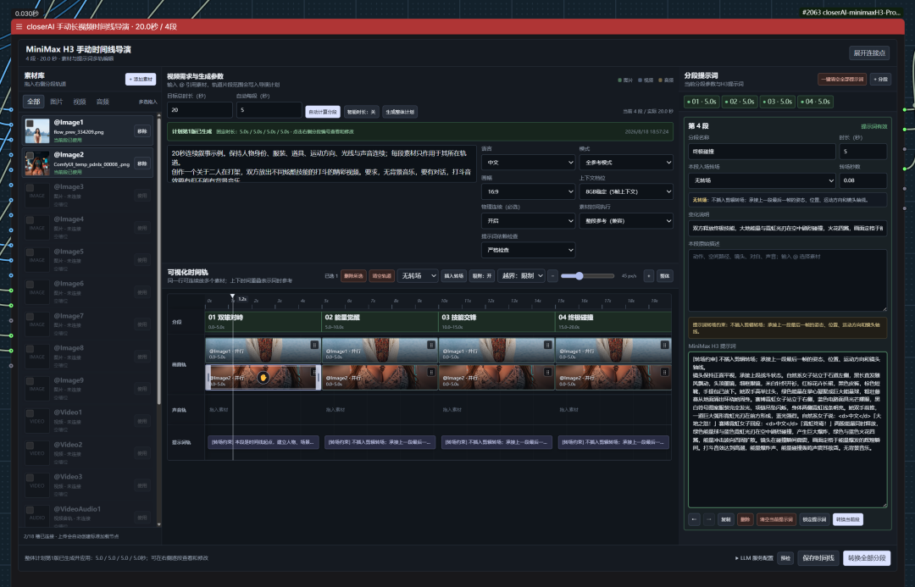
Task: Expand the LLM 服务配置 section
Action: (x=754, y=558)
